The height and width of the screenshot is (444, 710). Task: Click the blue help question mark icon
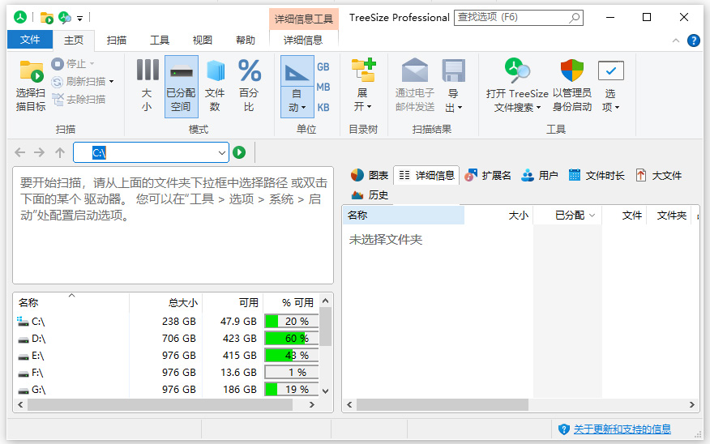tap(694, 41)
